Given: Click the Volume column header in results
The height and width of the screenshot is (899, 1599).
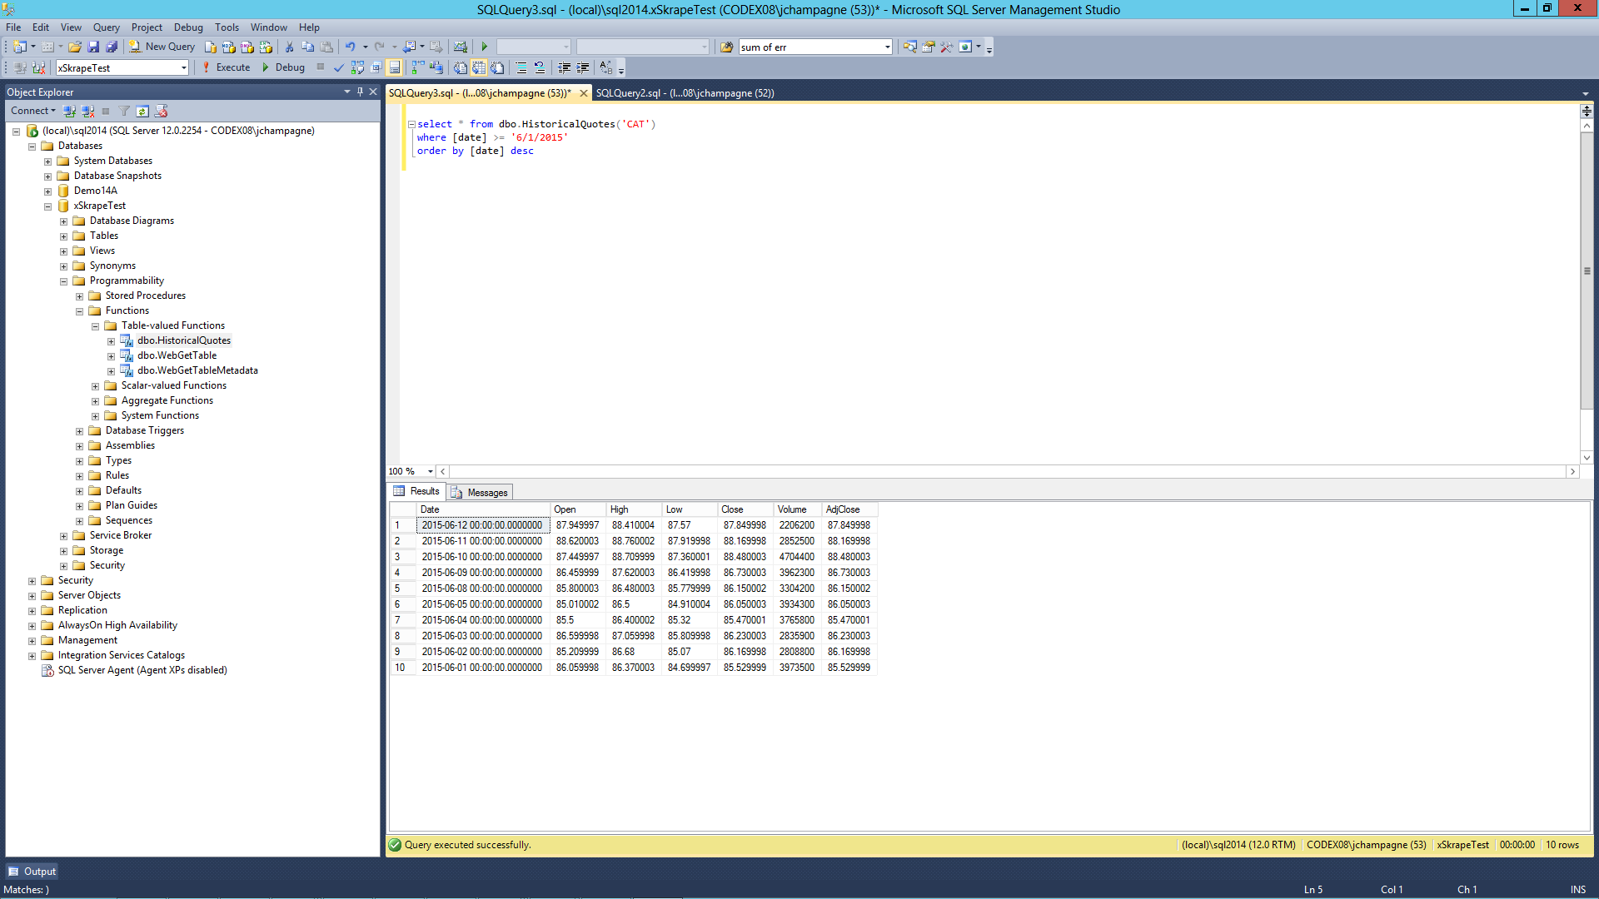Looking at the screenshot, I should coord(797,509).
